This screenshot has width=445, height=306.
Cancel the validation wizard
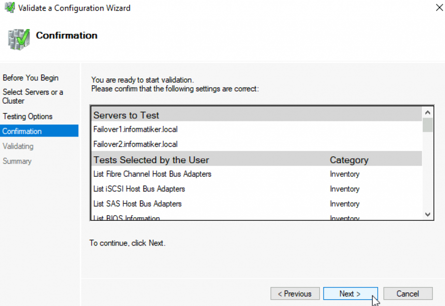tap(408, 293)
